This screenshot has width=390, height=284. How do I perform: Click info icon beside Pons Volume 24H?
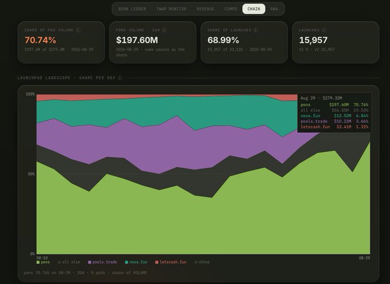(x=165, y=30)
